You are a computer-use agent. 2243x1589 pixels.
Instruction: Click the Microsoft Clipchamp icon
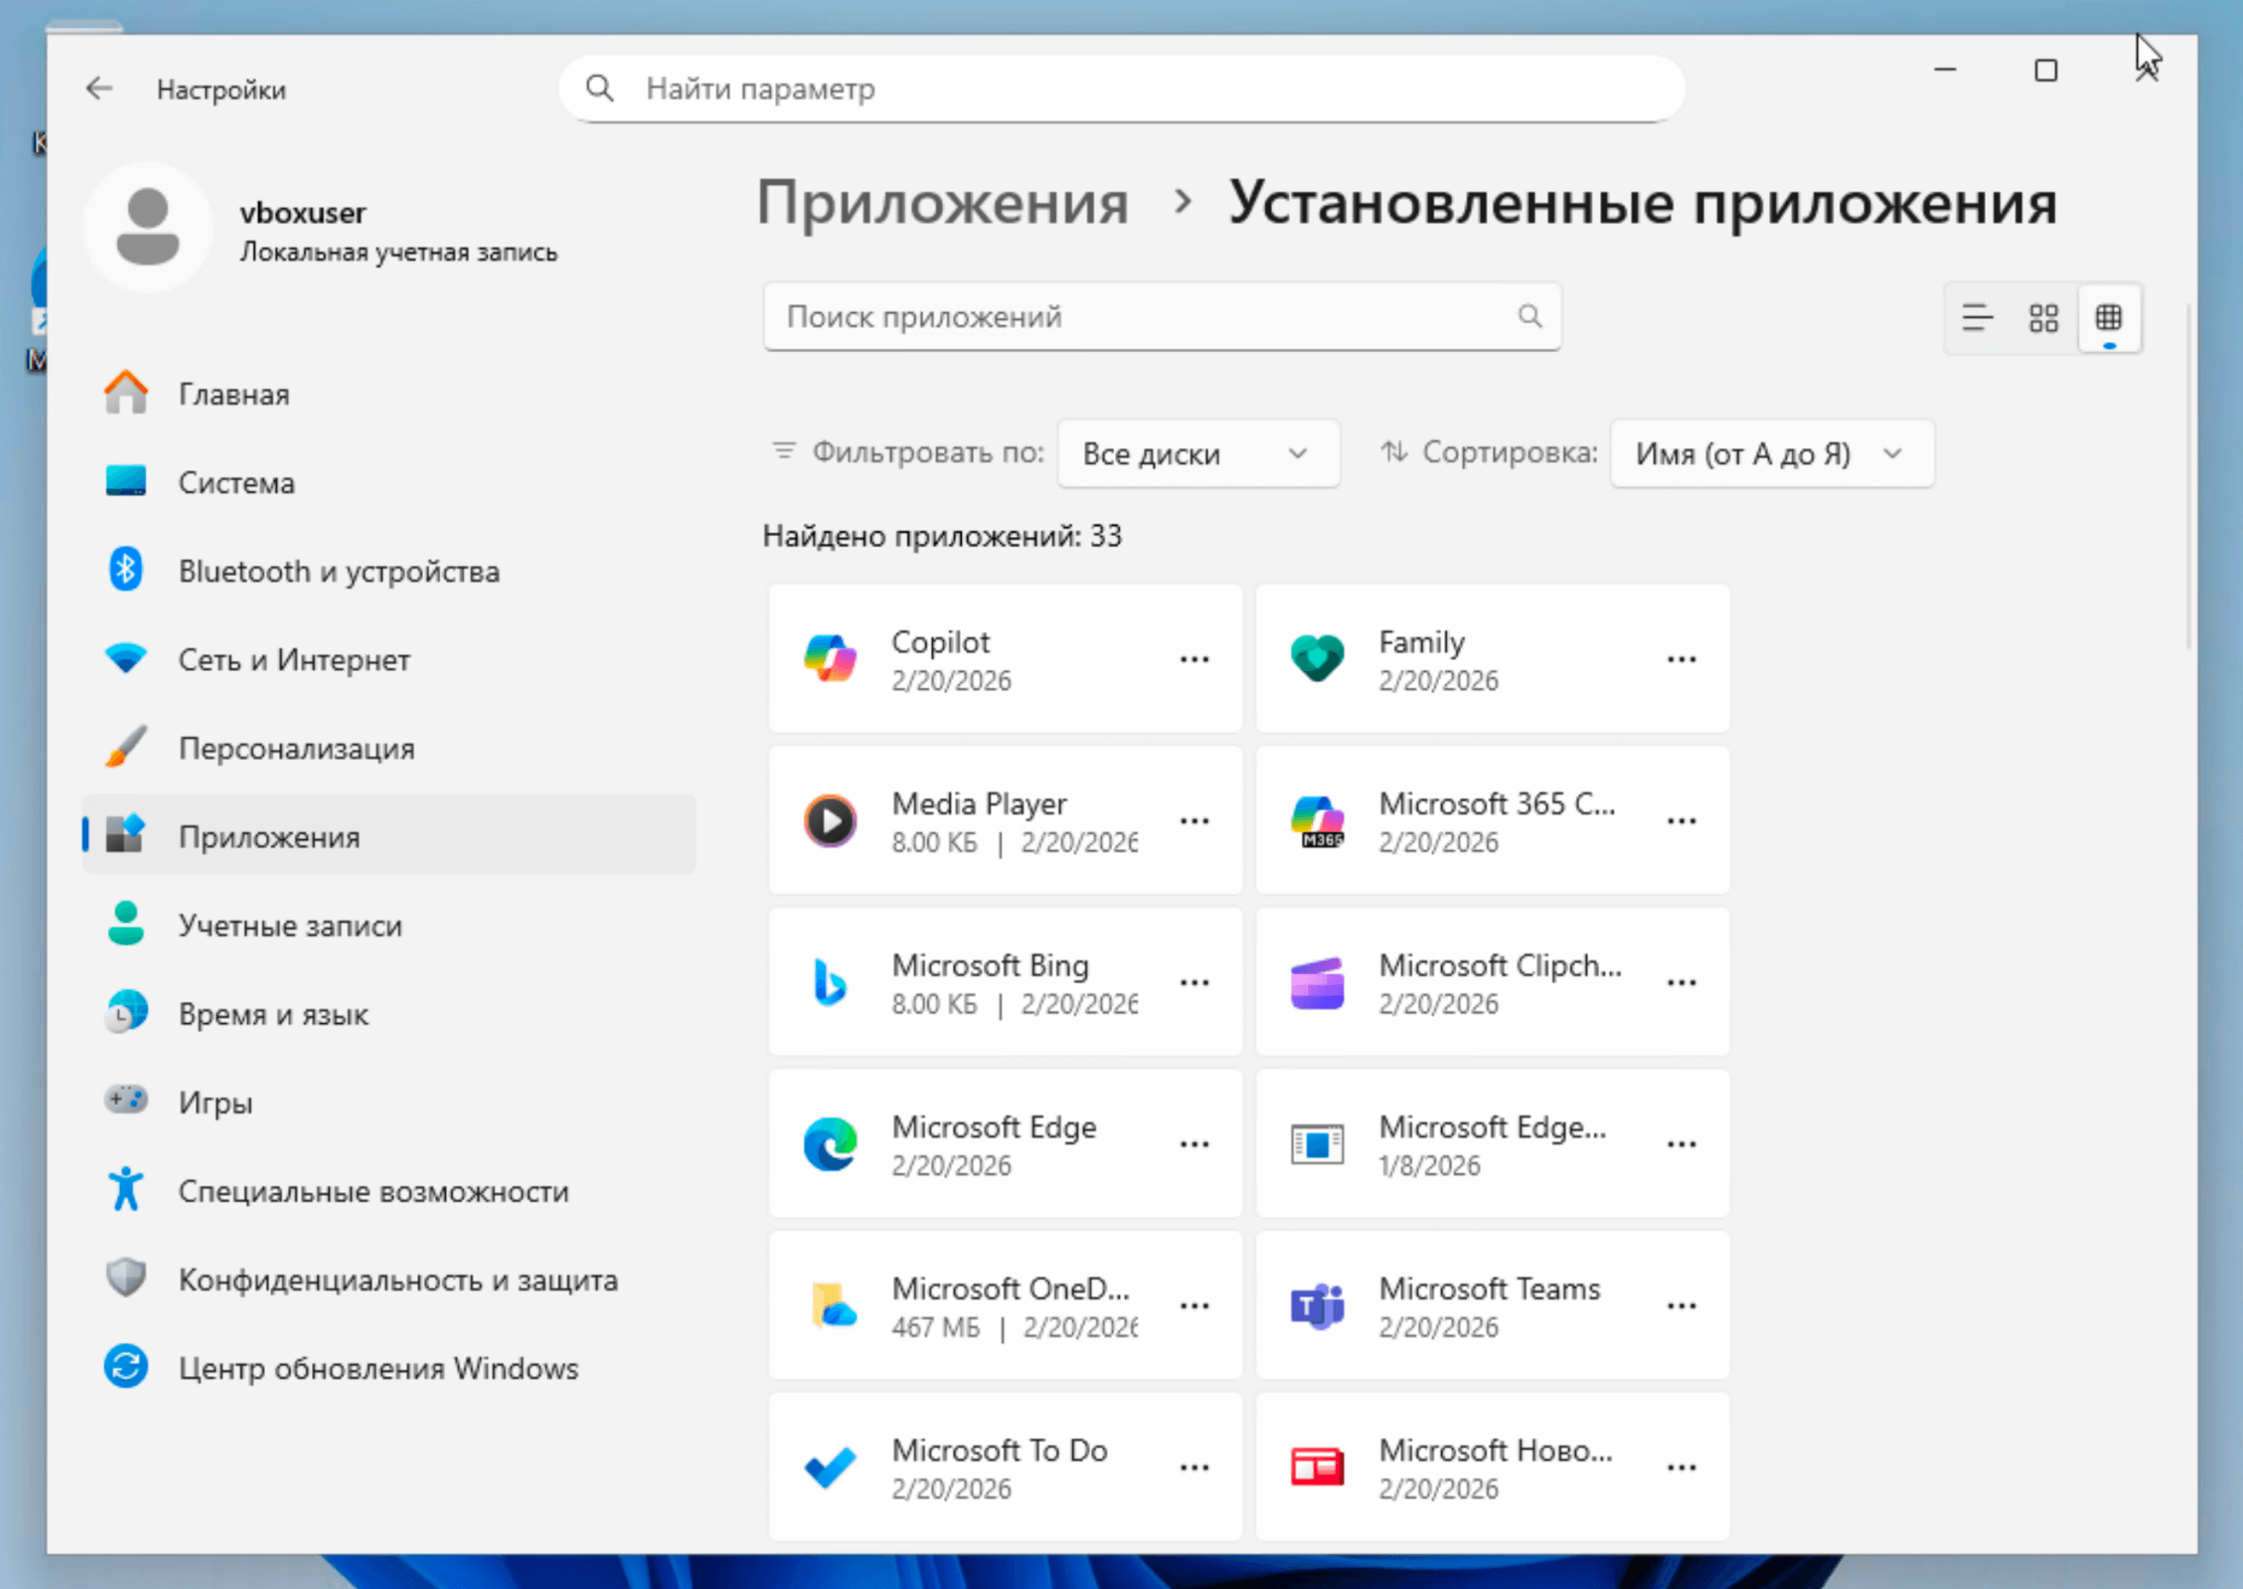1317,982
